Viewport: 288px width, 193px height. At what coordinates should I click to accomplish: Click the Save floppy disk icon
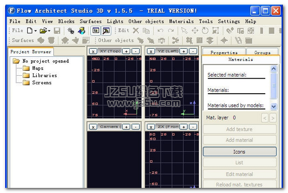point(57,30)
